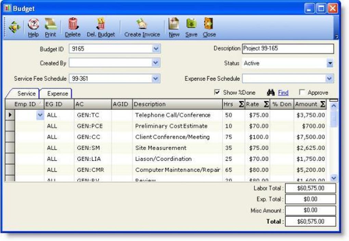349x241 pixels.
Task: Open the Help icon on the toolbar
Action: pos(33,27)
